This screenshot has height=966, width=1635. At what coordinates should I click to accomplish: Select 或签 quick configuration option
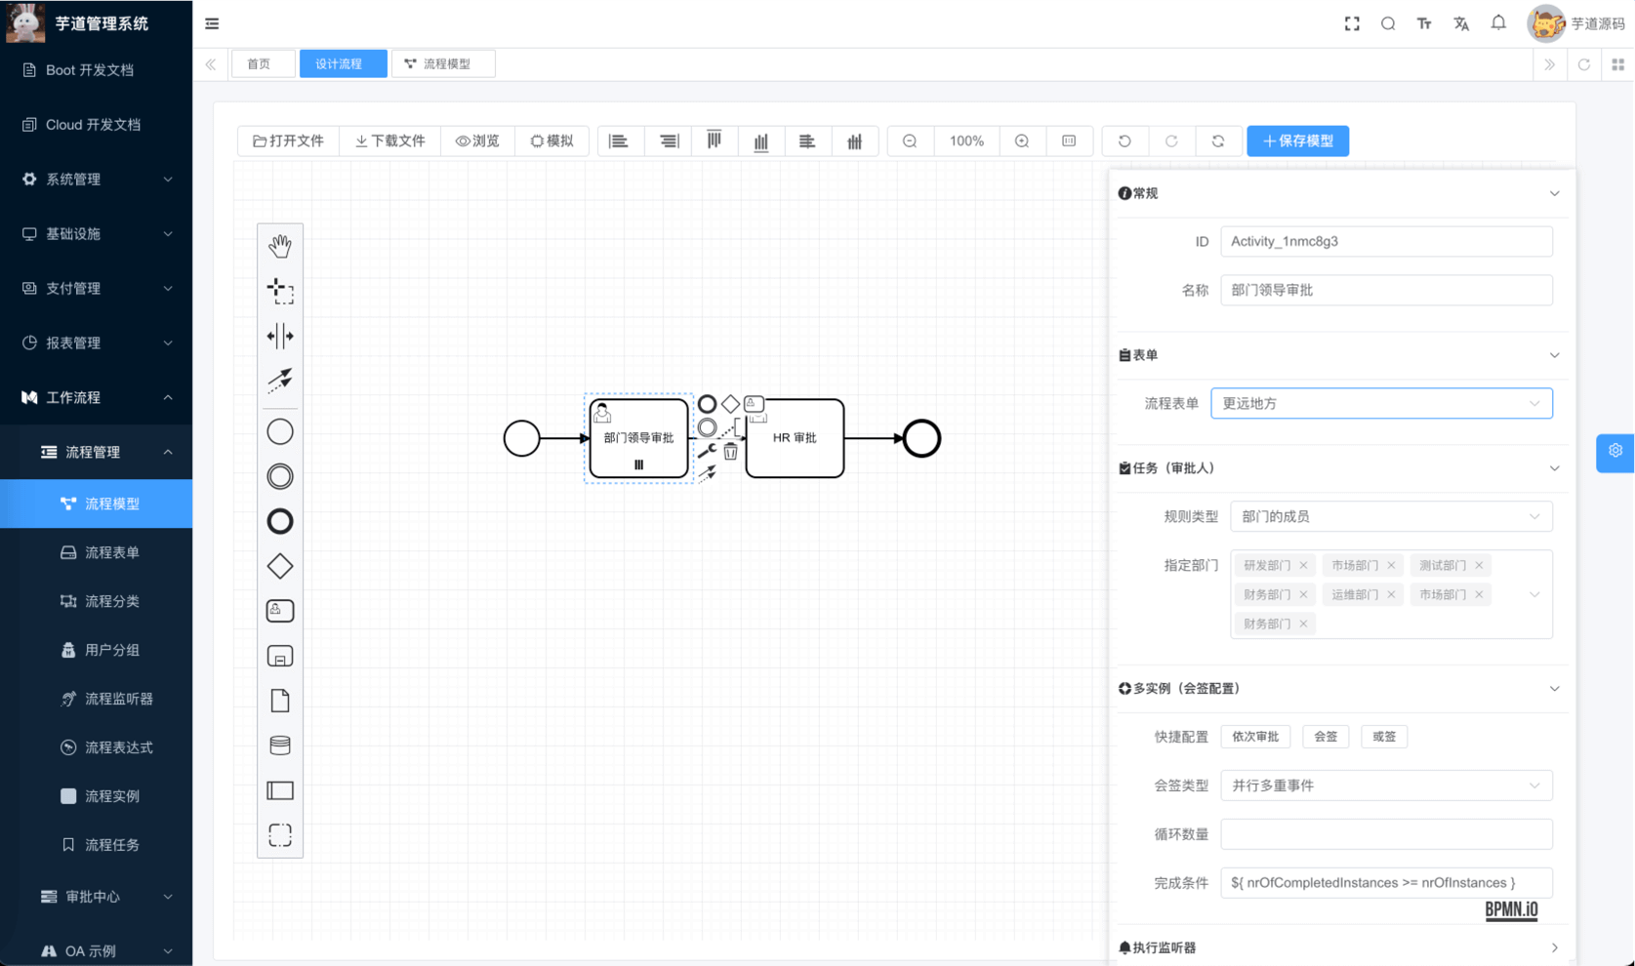pyautogui.click(x=1383, y=737)
